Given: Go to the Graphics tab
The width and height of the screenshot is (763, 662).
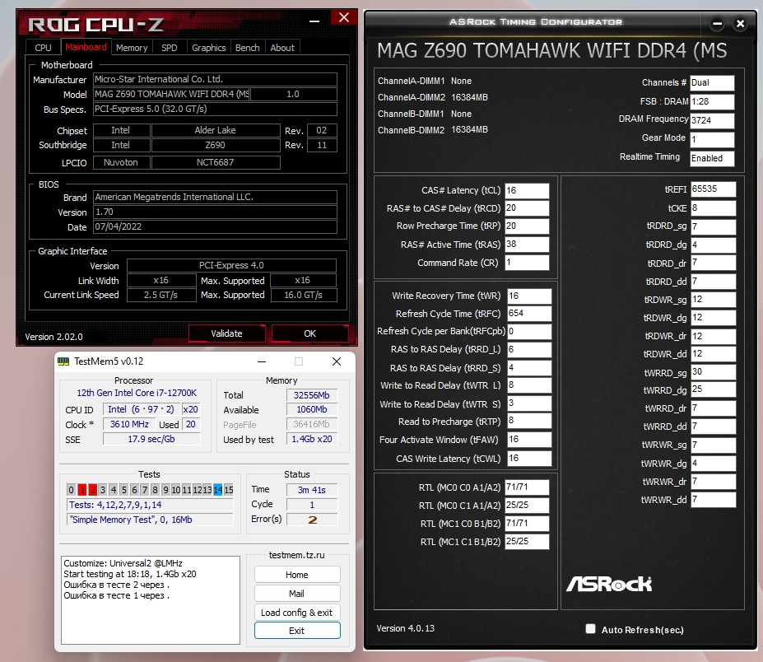Looking at the screenshot, I should pos(209,48).
